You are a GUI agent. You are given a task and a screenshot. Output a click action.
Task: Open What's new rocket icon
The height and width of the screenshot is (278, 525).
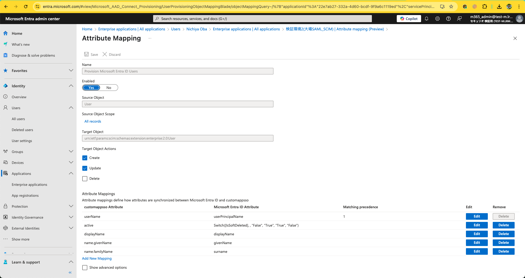pos(5,44)
